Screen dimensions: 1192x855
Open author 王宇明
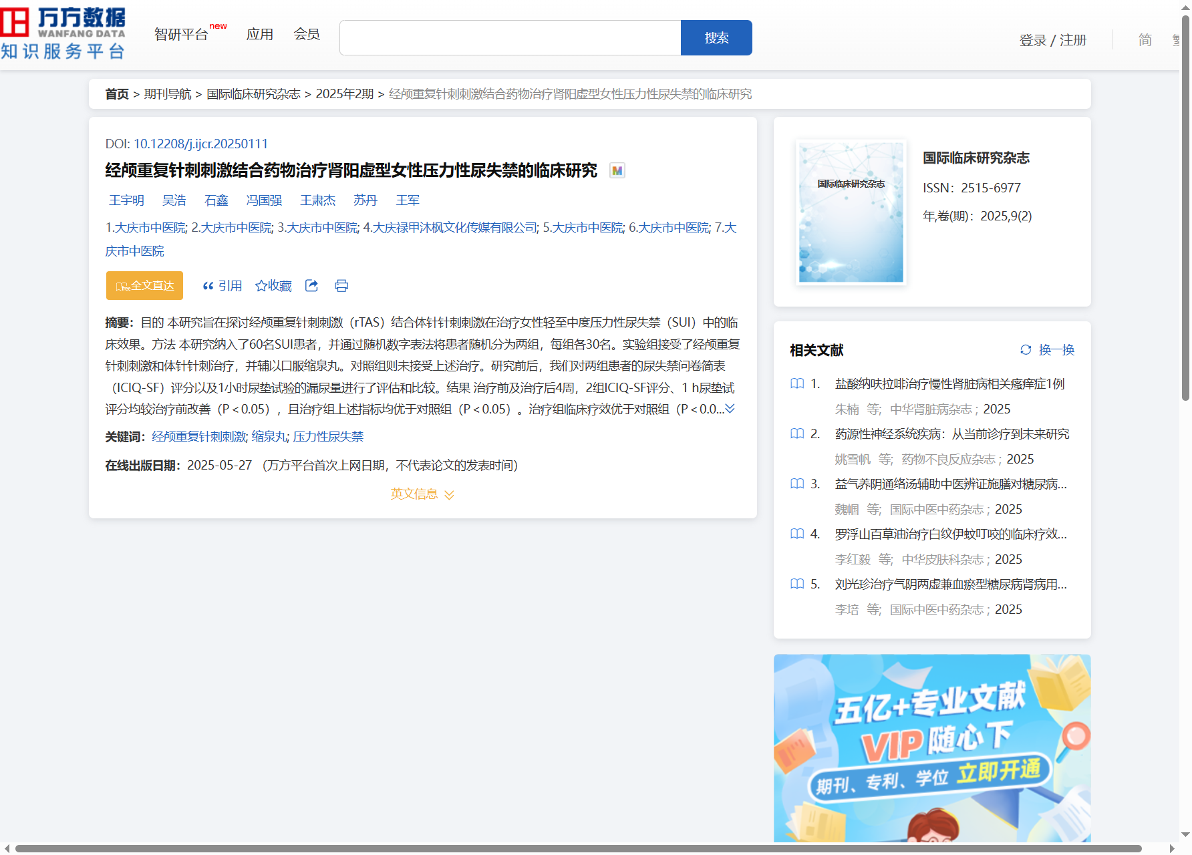(x=126, y=200)
